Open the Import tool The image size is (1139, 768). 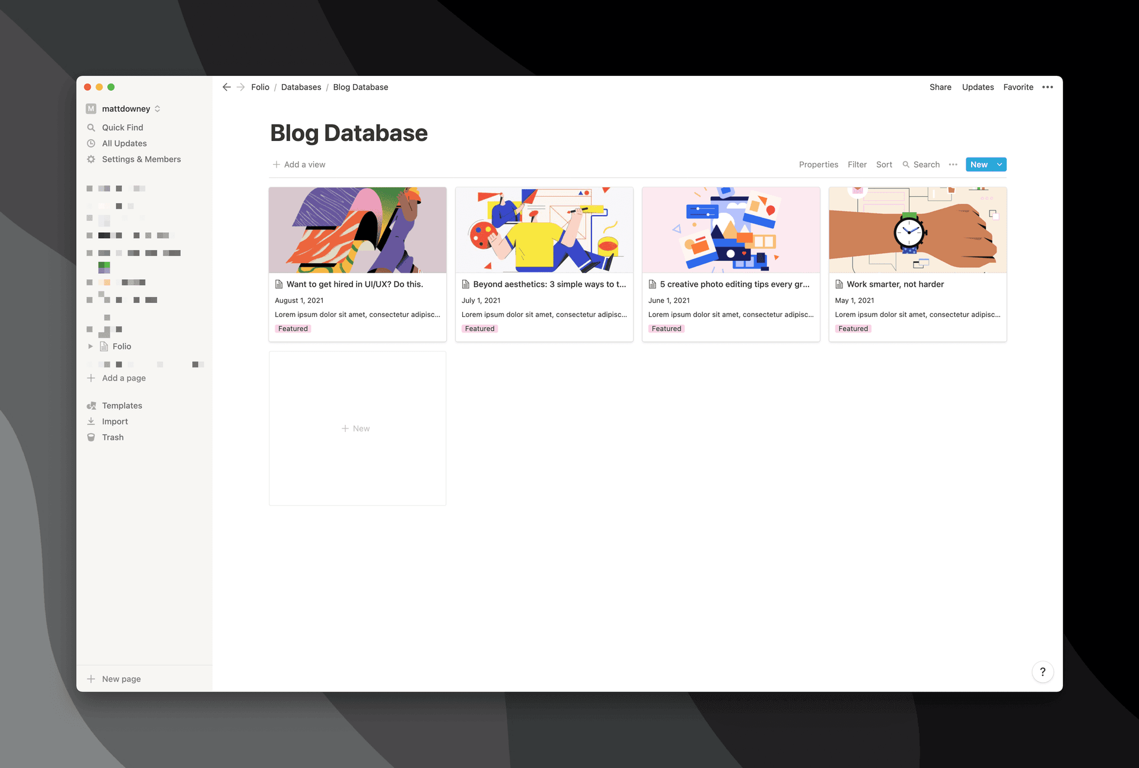pyautogui.click(x=114, y=421)
